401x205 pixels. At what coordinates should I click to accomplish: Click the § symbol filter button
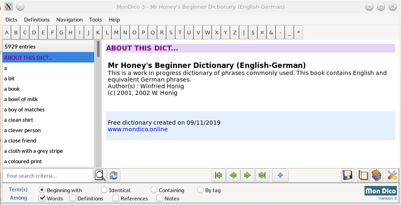pos(253,32)
